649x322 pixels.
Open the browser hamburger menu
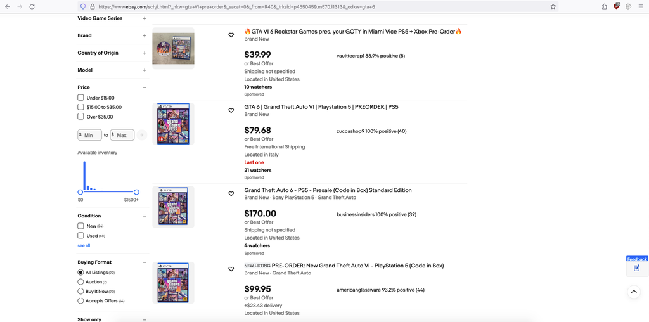tap(640, 6)
